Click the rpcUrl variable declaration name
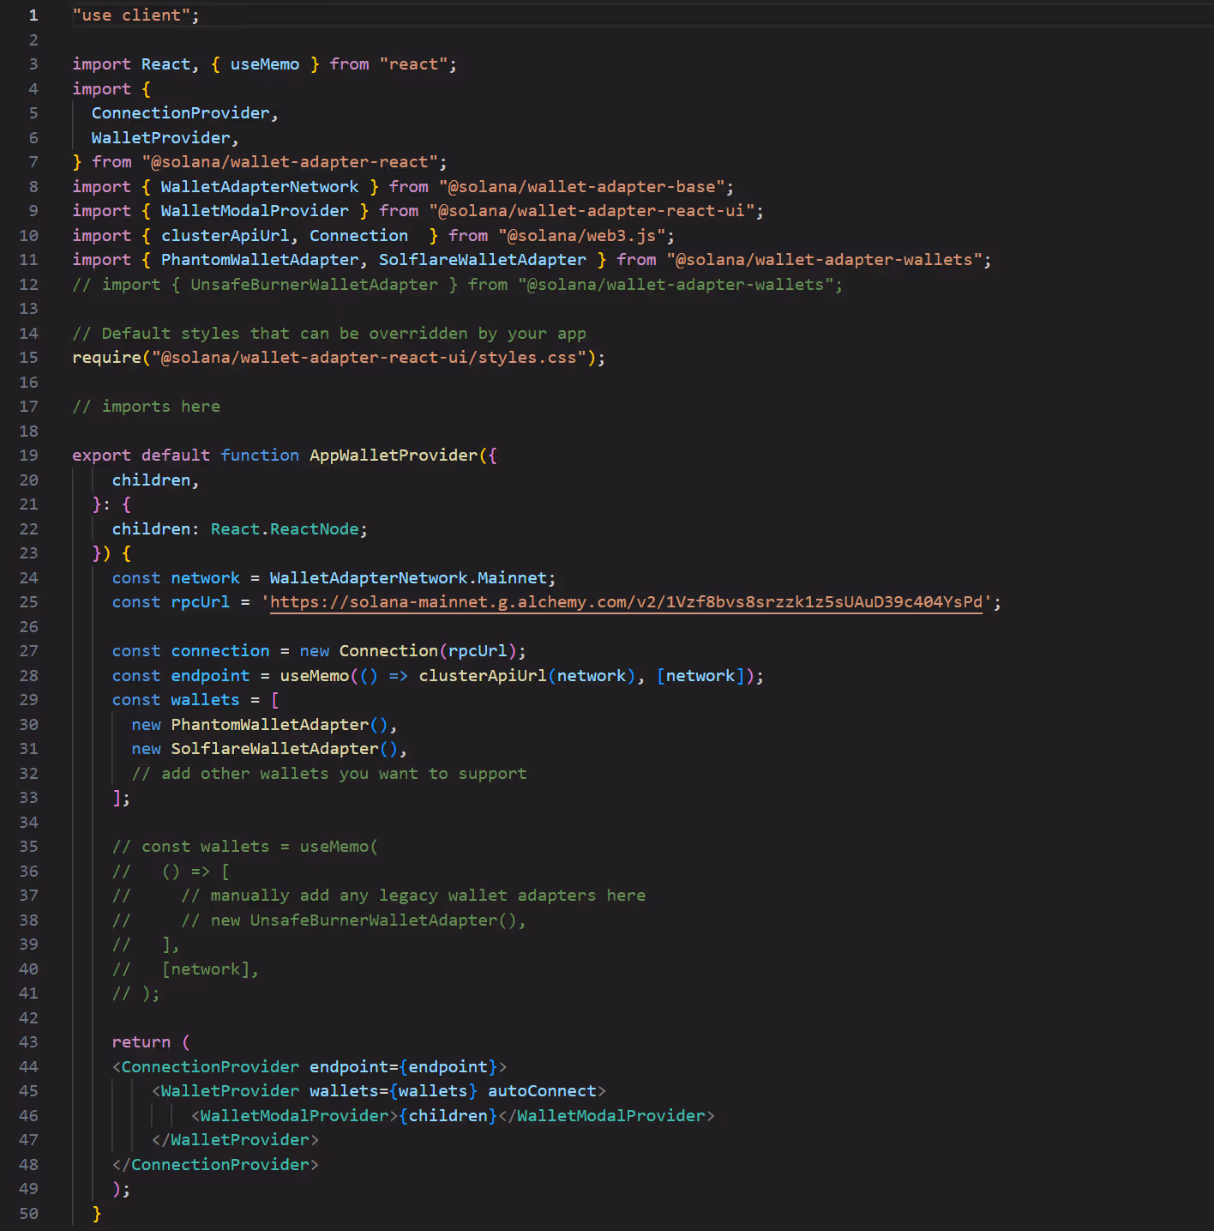 [200, 602]
